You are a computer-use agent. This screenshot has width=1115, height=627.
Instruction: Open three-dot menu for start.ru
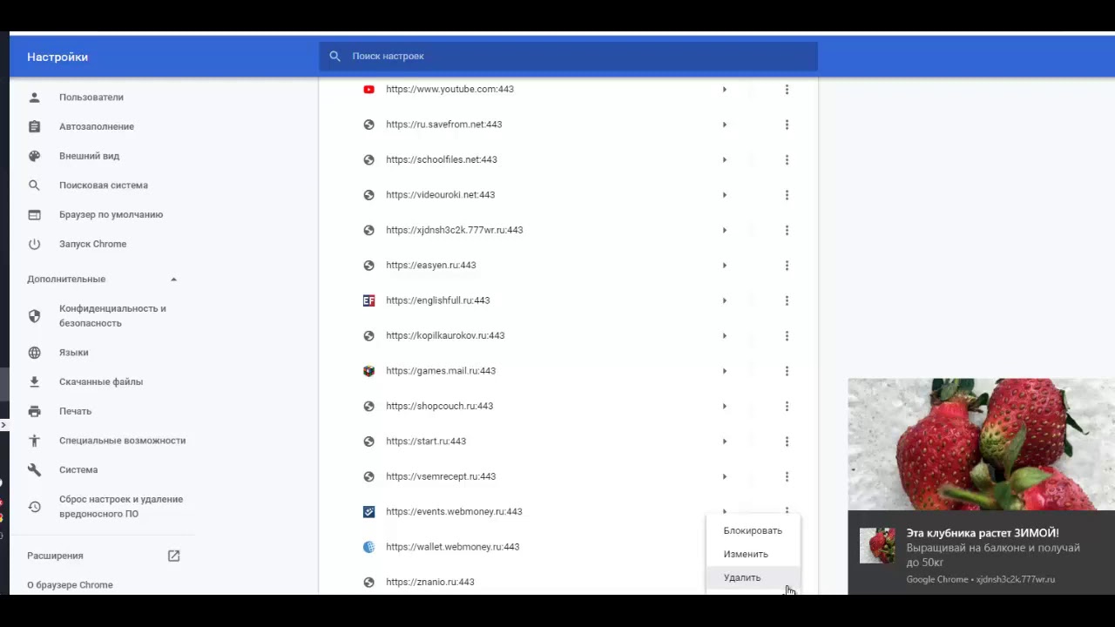tap(787, 442)
